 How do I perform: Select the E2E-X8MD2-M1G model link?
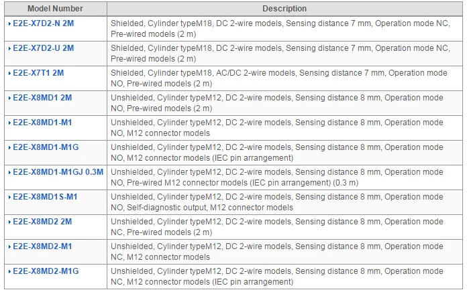(x=46, y=271)
